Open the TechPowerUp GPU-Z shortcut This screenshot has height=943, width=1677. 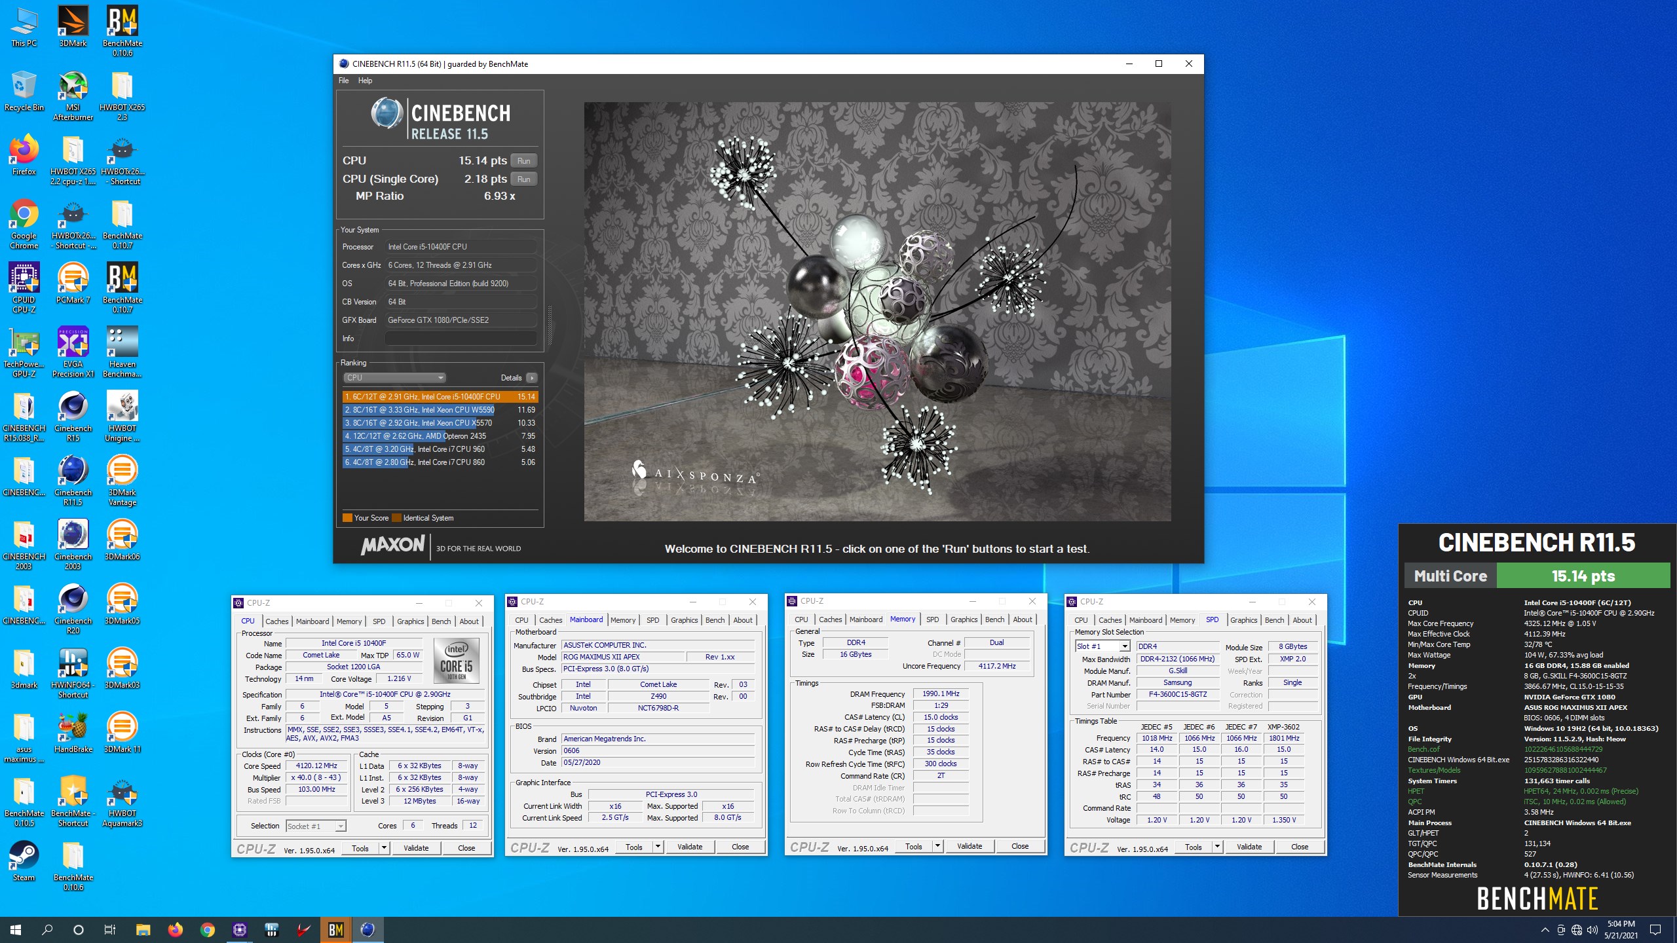24,352
